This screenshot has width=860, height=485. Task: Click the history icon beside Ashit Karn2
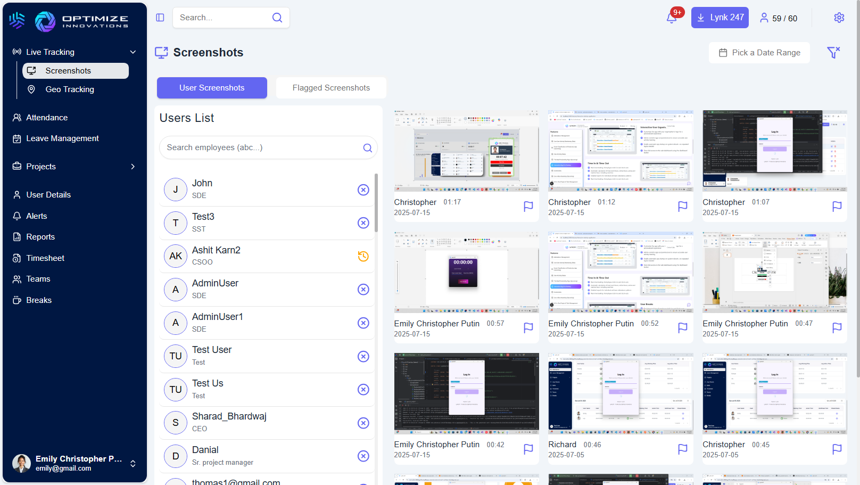coord(363,256)
